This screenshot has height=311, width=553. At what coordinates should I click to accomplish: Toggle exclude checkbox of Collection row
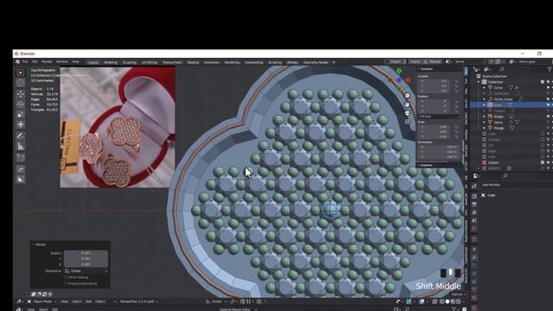click(543, 82)
